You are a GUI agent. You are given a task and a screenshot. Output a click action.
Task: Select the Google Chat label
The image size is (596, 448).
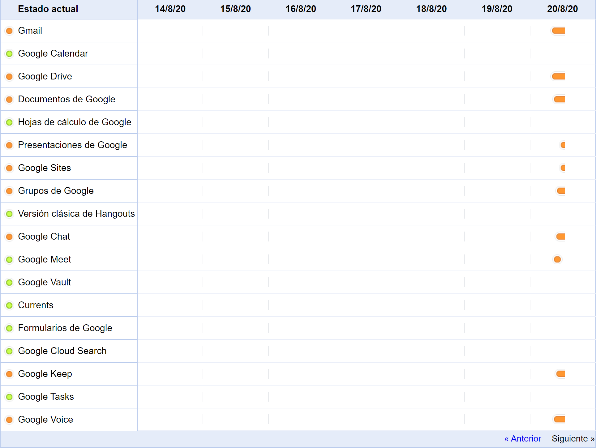tap(44, 237)
